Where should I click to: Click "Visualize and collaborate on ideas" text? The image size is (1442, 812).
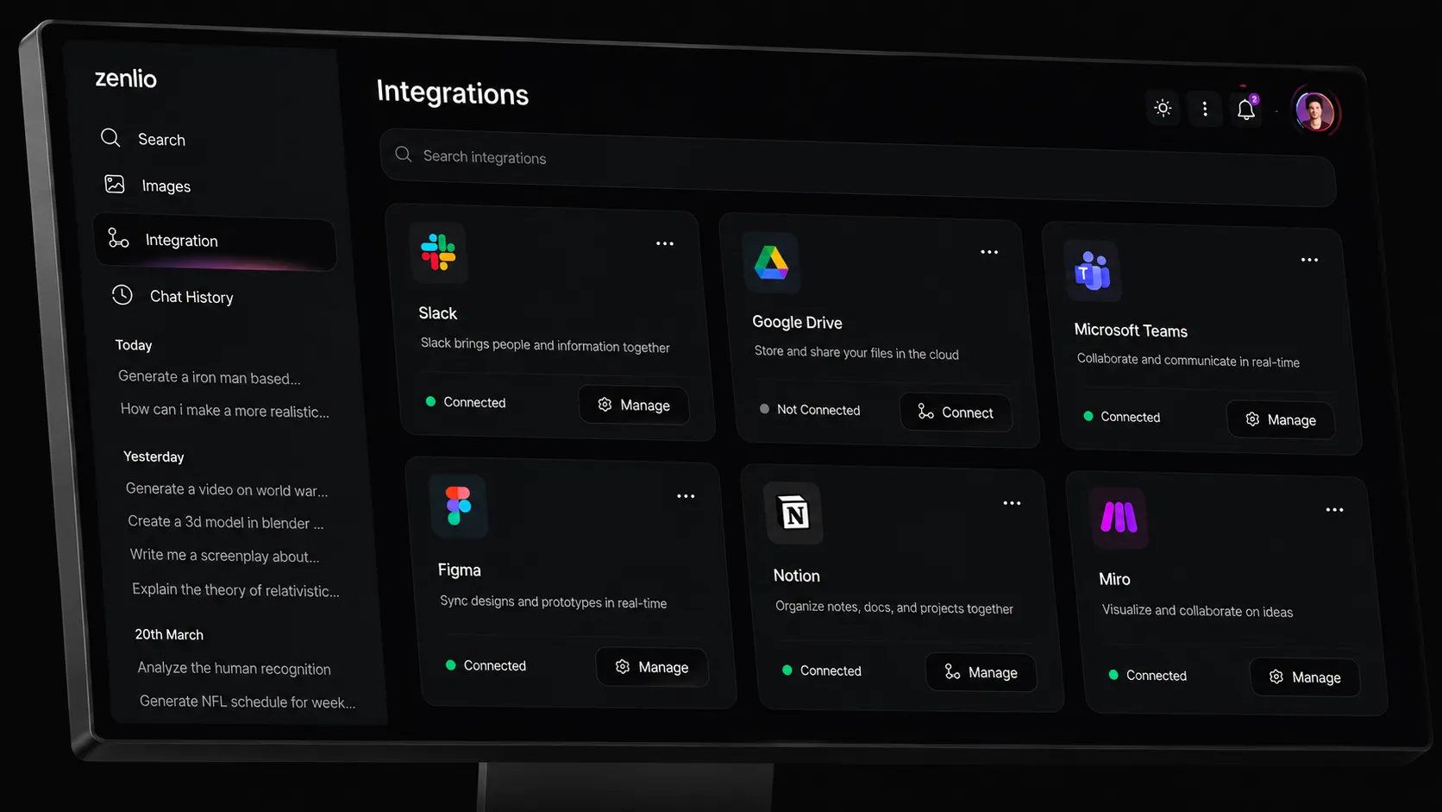pyautogui.click(x=1198, y=611)
